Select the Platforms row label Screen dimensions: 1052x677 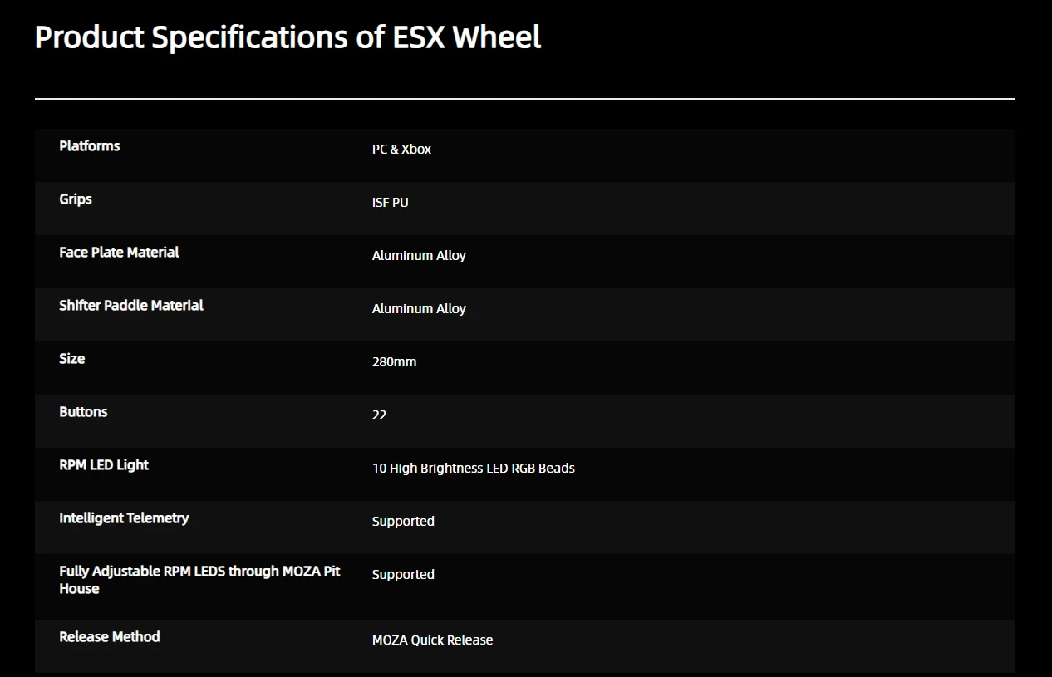coord(90,146)
